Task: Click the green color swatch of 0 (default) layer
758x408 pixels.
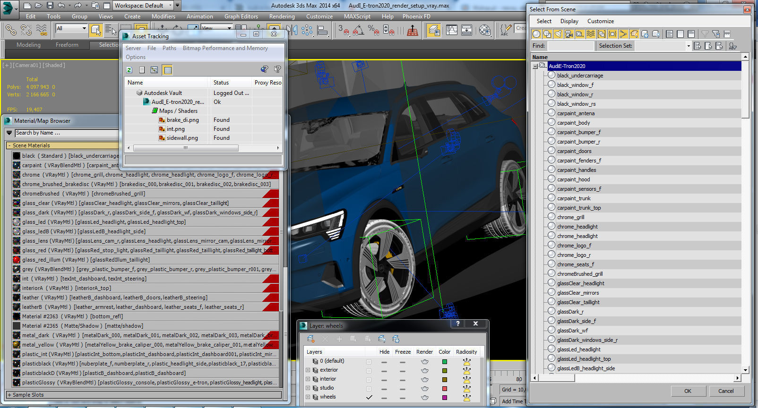Action: (x=445, y=362)
